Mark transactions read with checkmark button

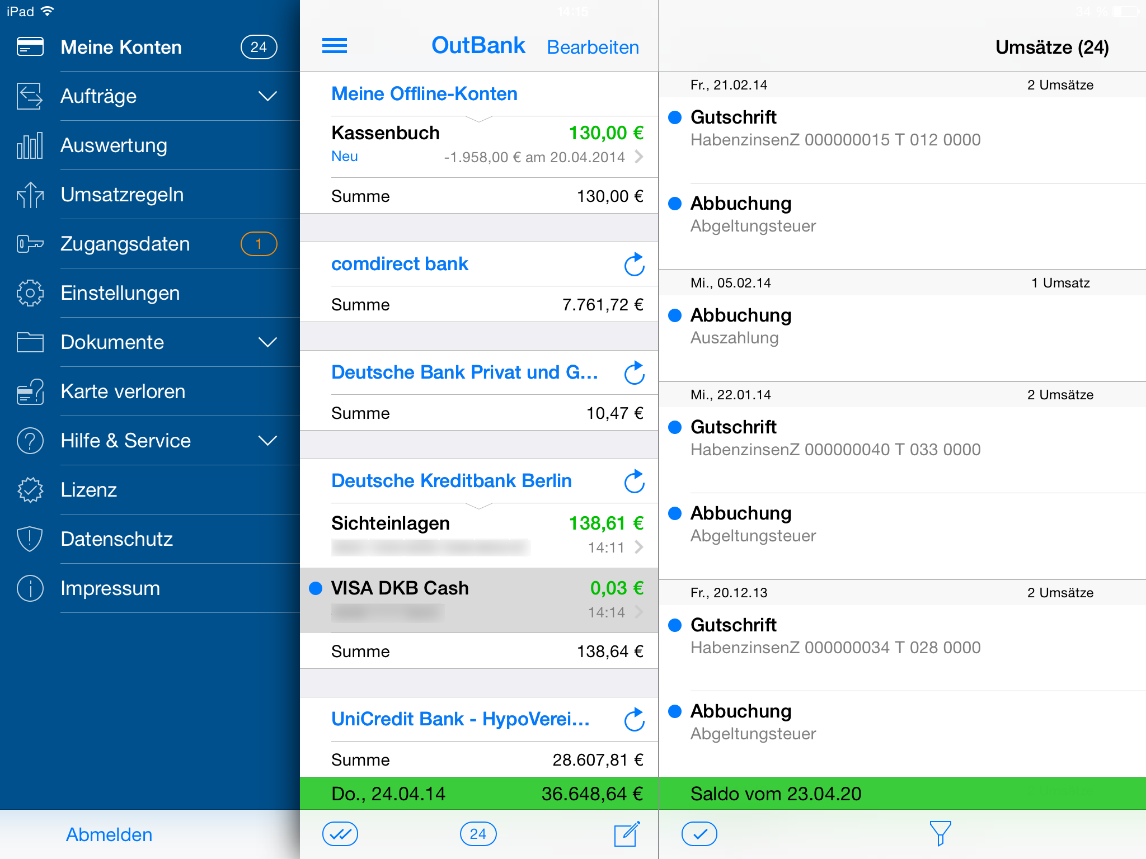click(699, 834)
